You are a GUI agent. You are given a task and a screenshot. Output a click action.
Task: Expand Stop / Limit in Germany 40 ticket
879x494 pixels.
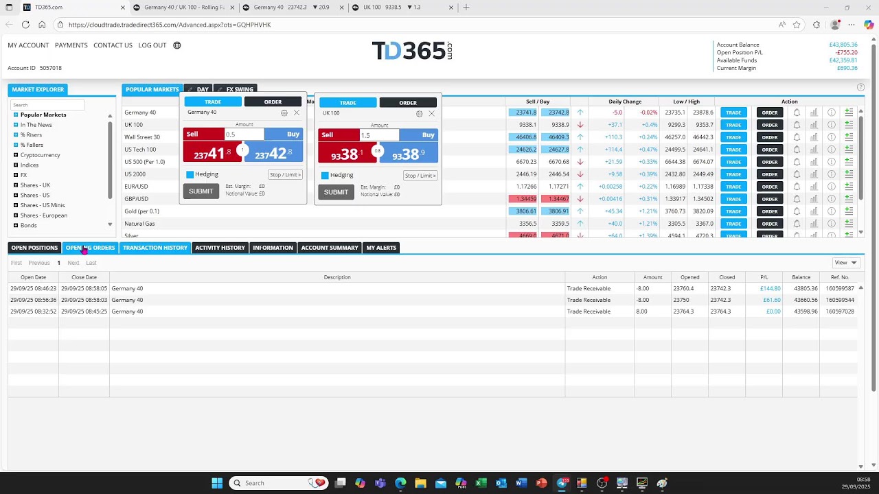pos(285,174)
